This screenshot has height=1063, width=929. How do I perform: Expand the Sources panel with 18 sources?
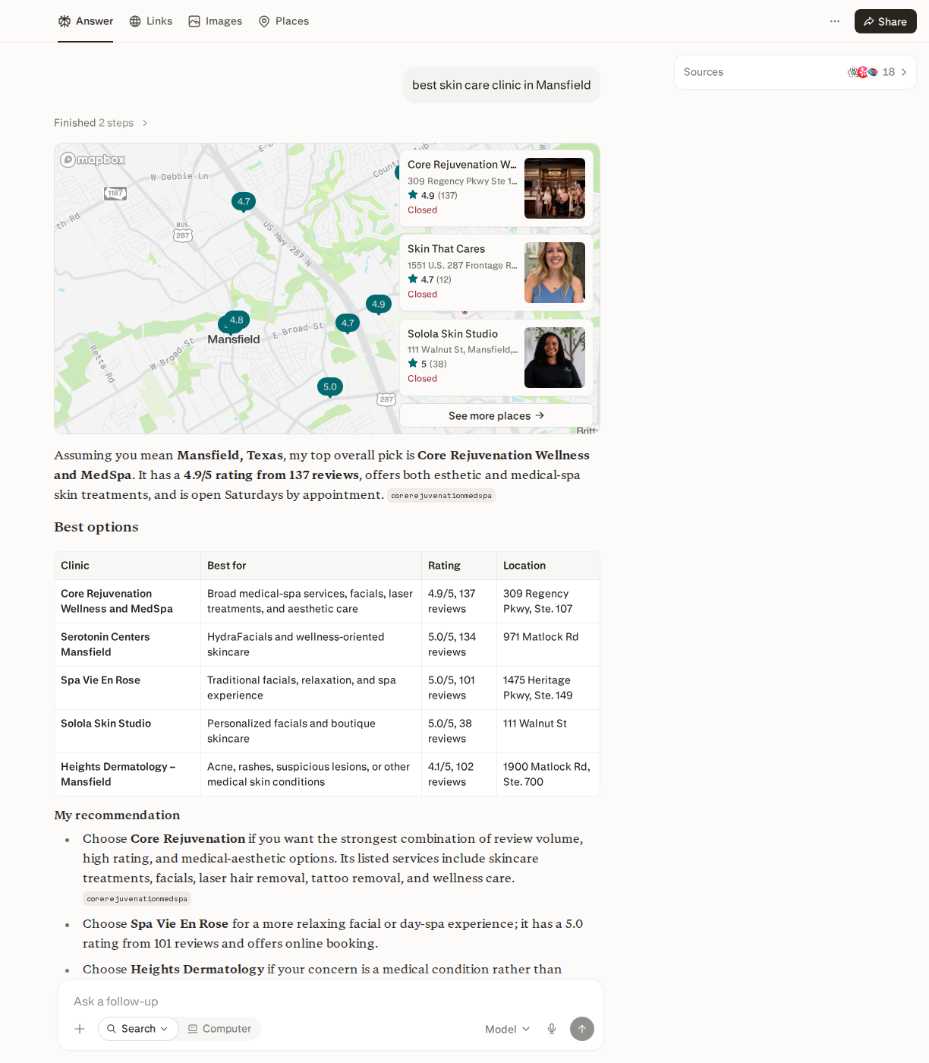pos(795,72)
